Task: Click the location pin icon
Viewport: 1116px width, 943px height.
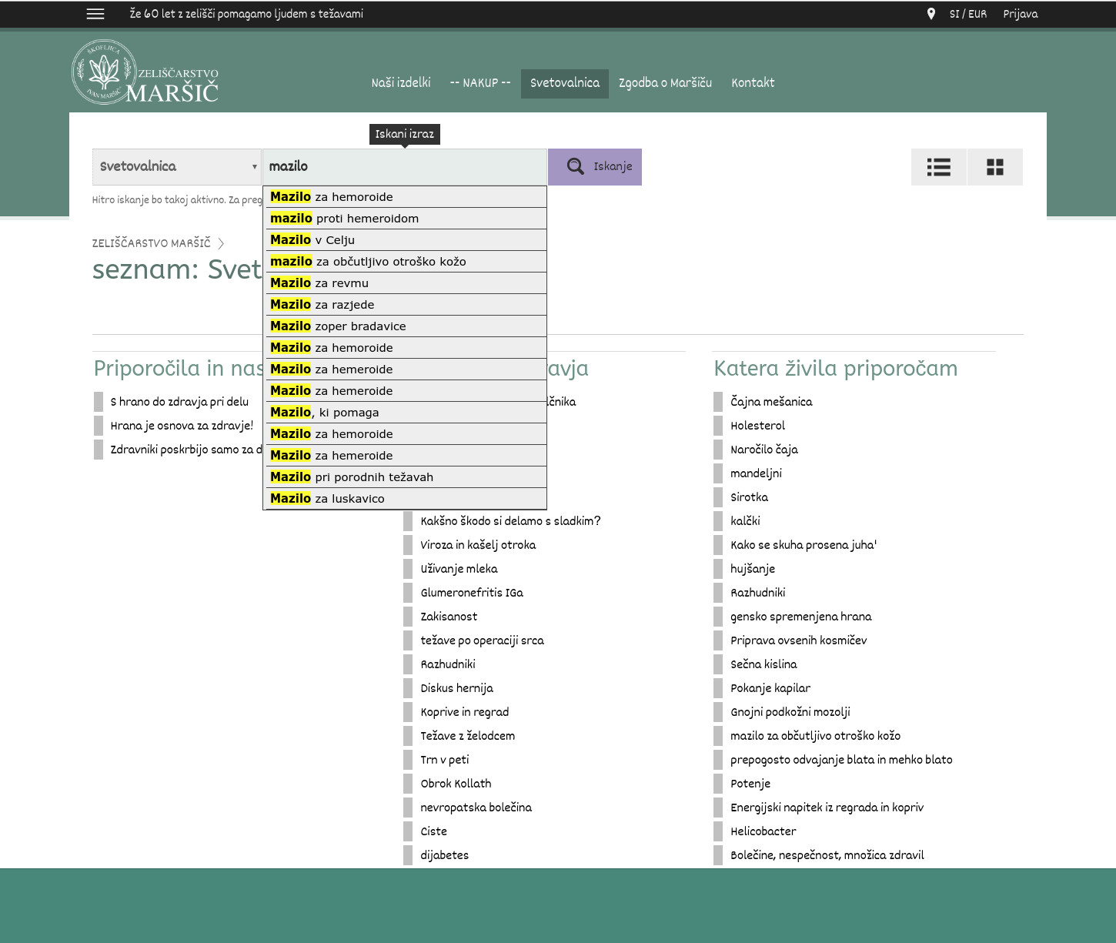Action: pos(931,14)
